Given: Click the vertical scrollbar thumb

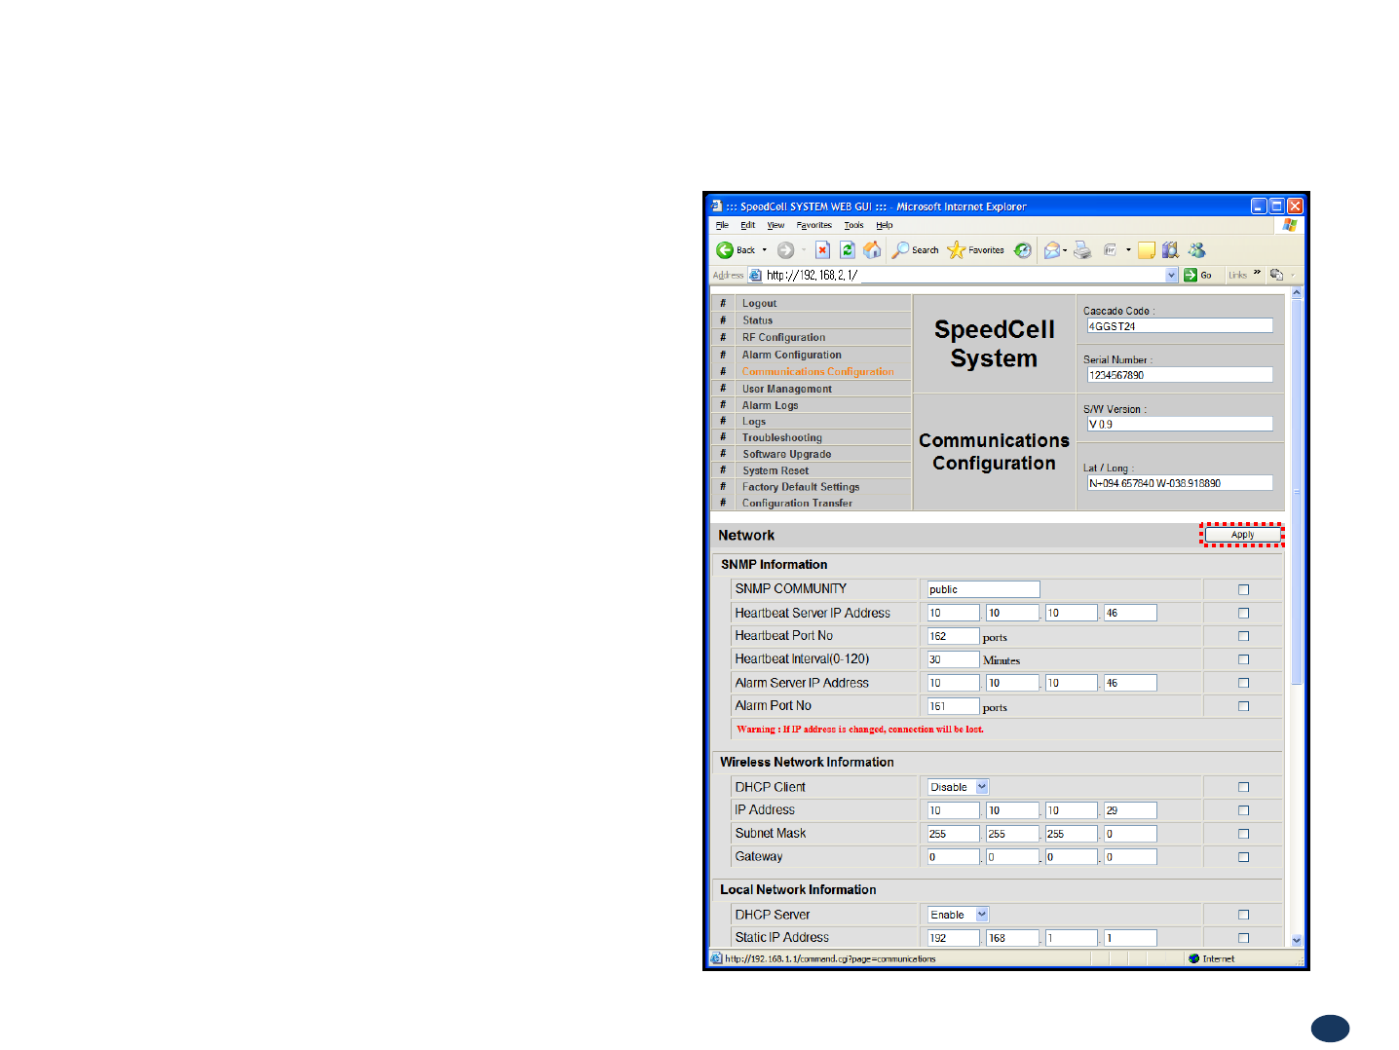Looking at the screenshot, I should coord(1297,492).
